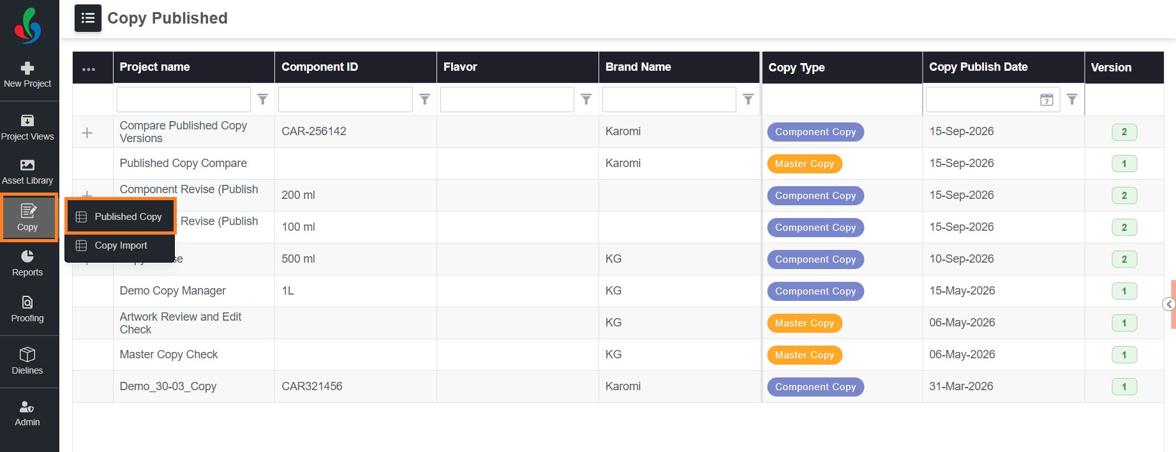This screenshot has height=452, width=1176.
Task: Open the Brand Name filter options
Action: (748, 99)
